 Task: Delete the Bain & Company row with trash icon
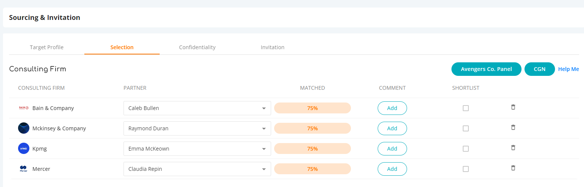513,107
